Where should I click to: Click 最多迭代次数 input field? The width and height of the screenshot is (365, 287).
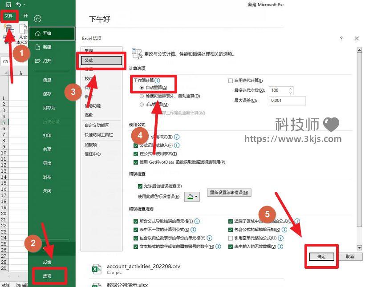(x=279, y=90)
